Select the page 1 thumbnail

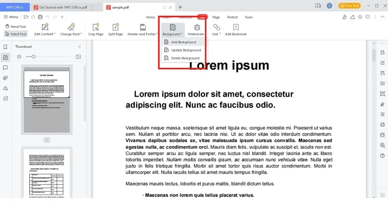[x=47, y=100]
